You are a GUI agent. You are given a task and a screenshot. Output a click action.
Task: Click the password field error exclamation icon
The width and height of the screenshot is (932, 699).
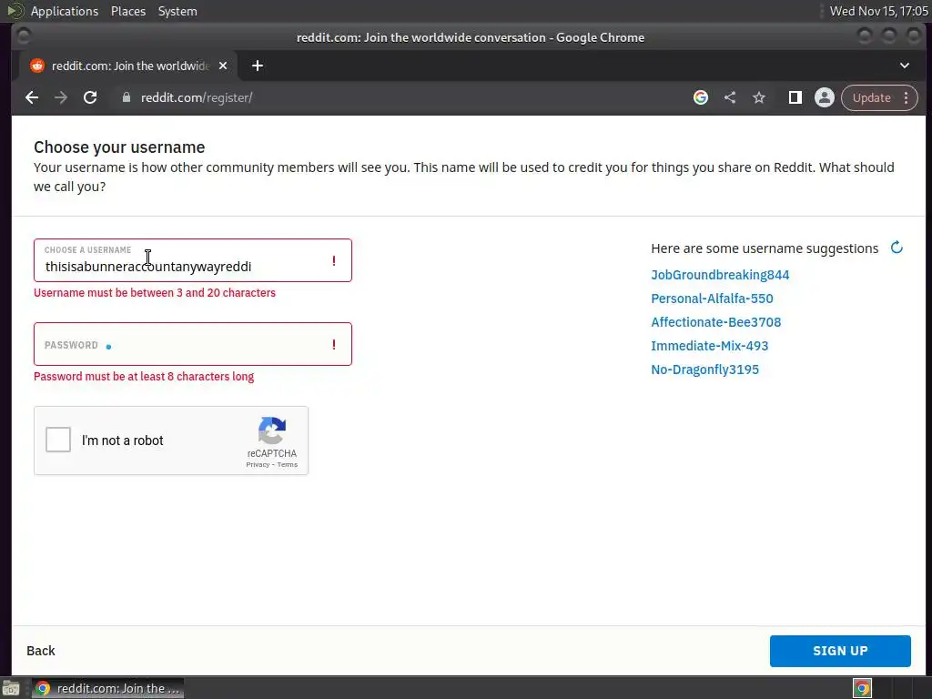point(334,344)
